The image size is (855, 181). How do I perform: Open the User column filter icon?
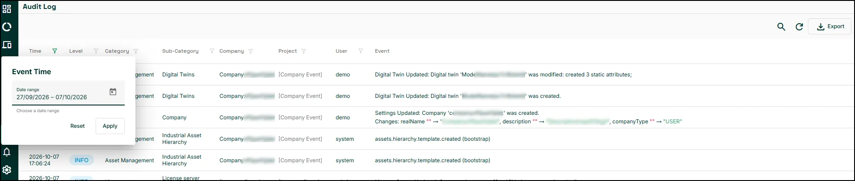point(361,51)
